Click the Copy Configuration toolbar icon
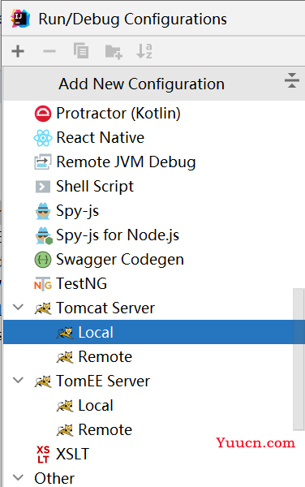 click(81, 51)
